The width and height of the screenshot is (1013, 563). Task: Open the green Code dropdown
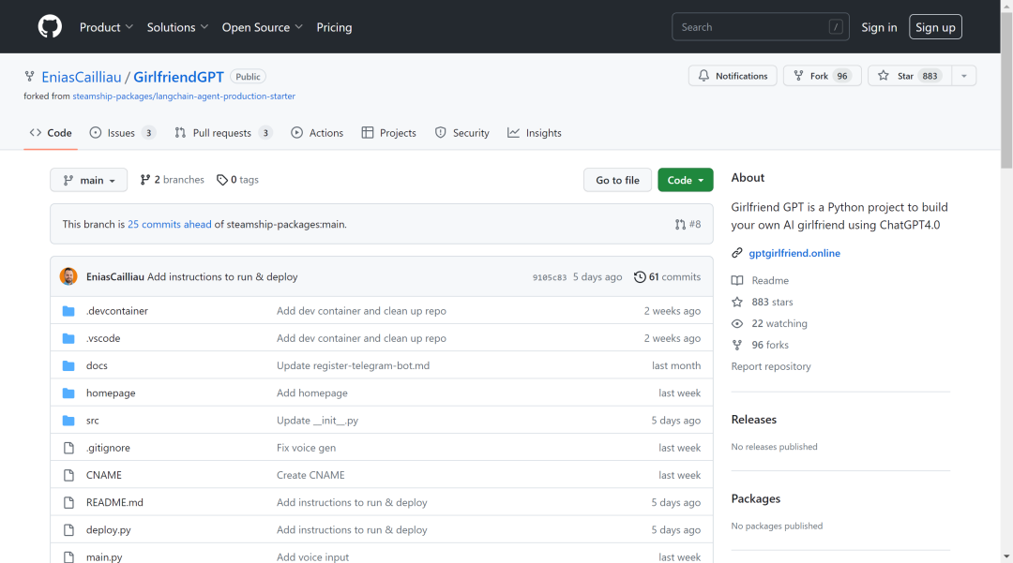[685, 181]
